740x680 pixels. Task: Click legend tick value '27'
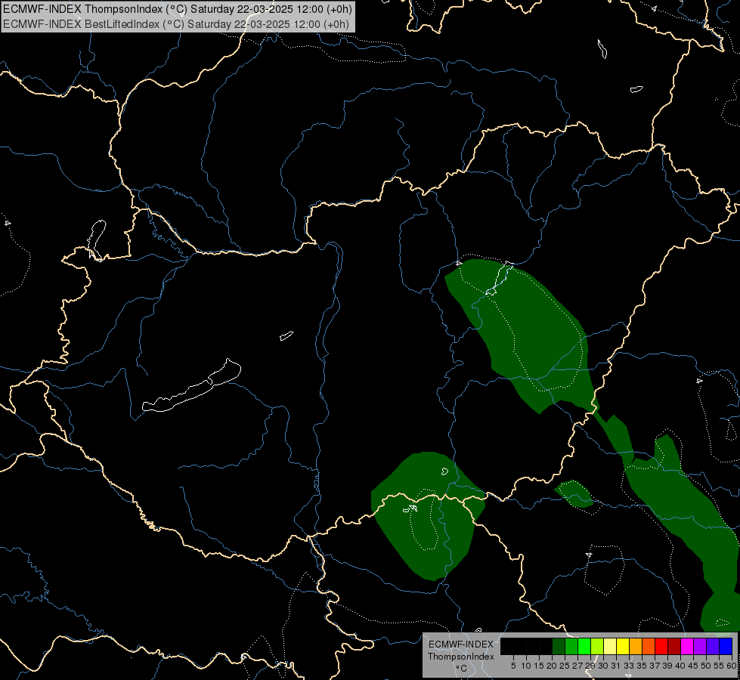(x=577, y=666)
